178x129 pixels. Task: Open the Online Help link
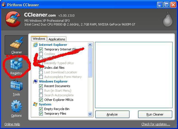pos(12,124)
